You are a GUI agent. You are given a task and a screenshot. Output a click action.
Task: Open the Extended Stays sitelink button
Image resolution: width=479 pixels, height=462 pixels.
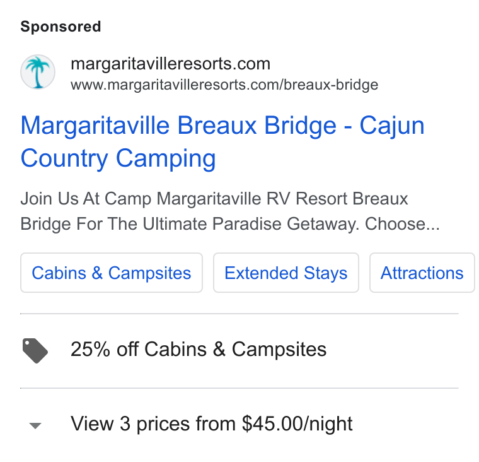tap(286, 273)
